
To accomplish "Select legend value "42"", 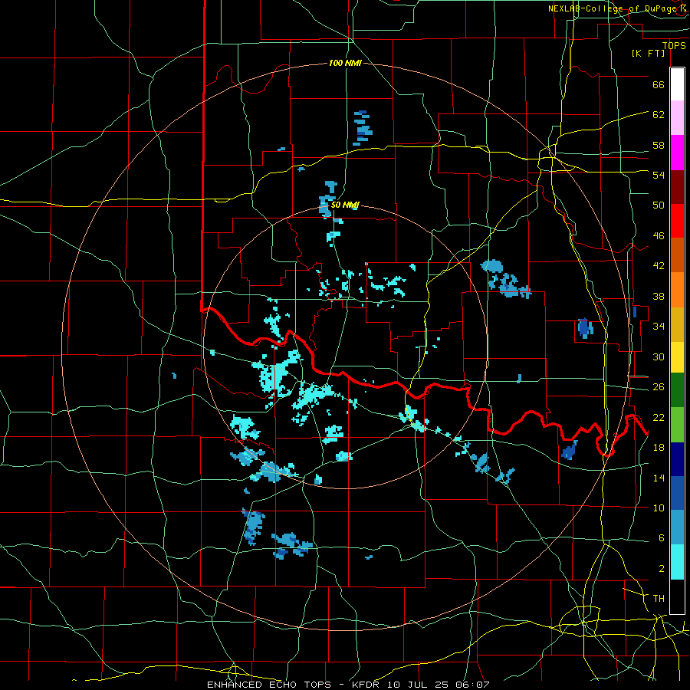I will 659,266.
